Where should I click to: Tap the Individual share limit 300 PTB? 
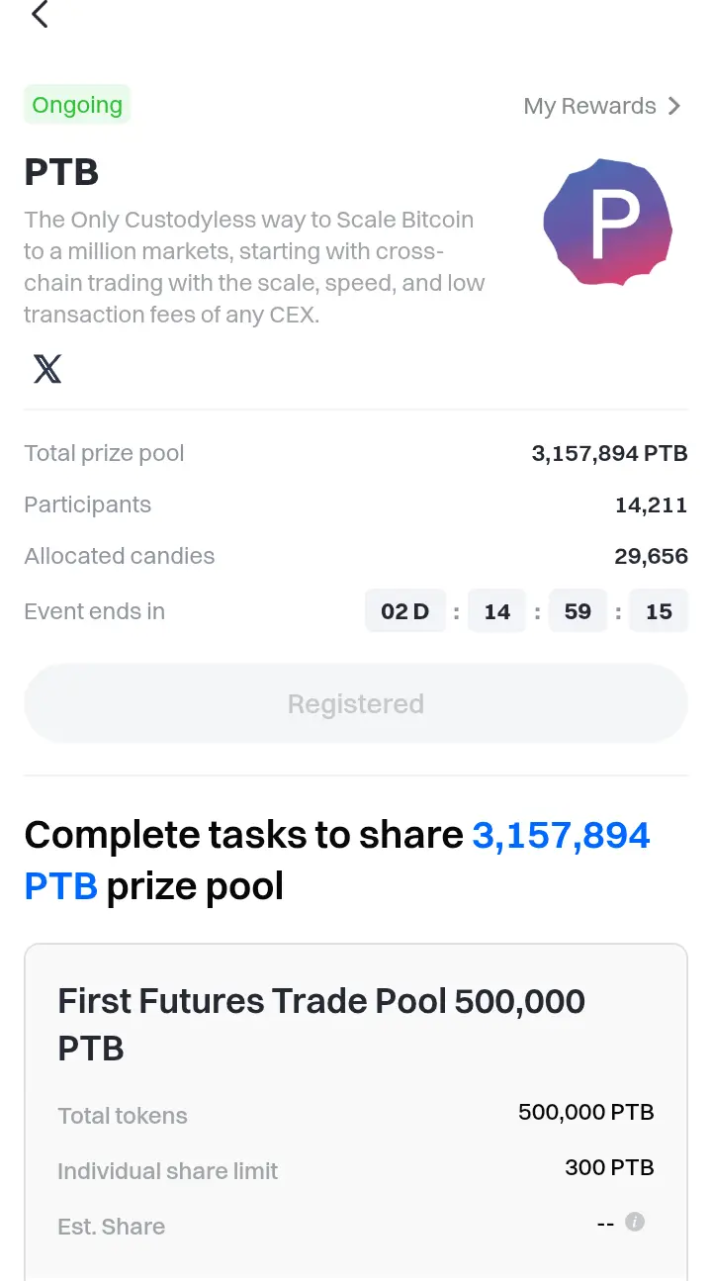[x=609, y=1168]
